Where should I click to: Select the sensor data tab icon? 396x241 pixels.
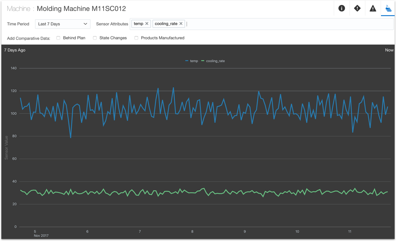388,8
